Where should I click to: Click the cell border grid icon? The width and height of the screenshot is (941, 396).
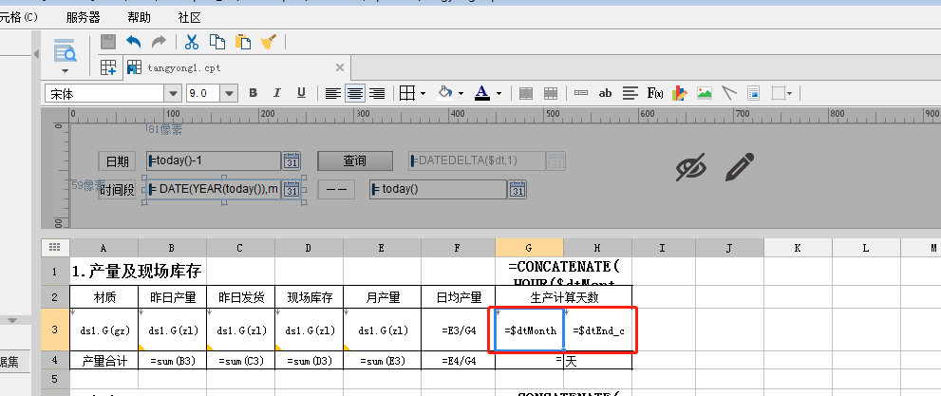[407, 93]
